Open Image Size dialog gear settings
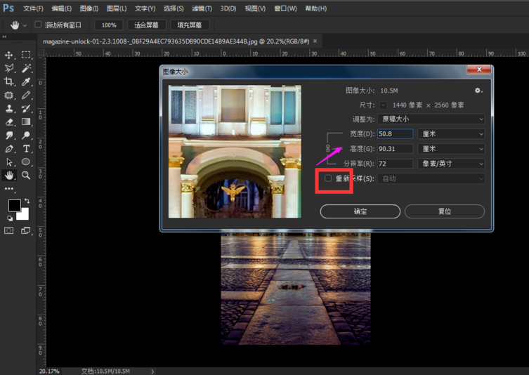Viewport: 529px width, 375px height. (x=478, y=91)
